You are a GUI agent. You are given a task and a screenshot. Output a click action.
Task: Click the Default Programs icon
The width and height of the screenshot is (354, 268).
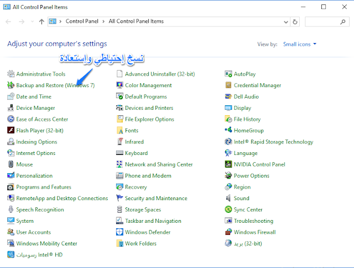tap(119, 97)
